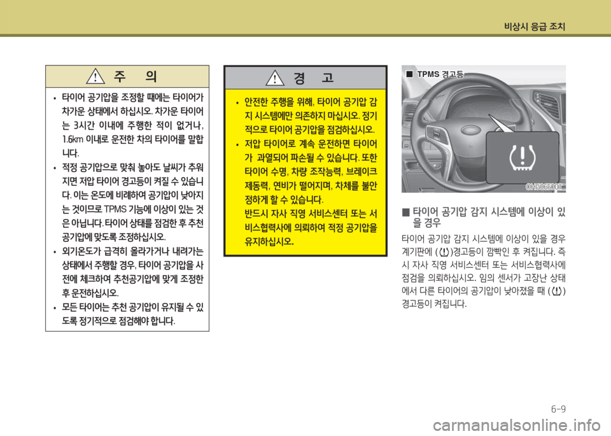
Task: Click the first inline TPMS icon in the paragraph
Action: (444, 251)
